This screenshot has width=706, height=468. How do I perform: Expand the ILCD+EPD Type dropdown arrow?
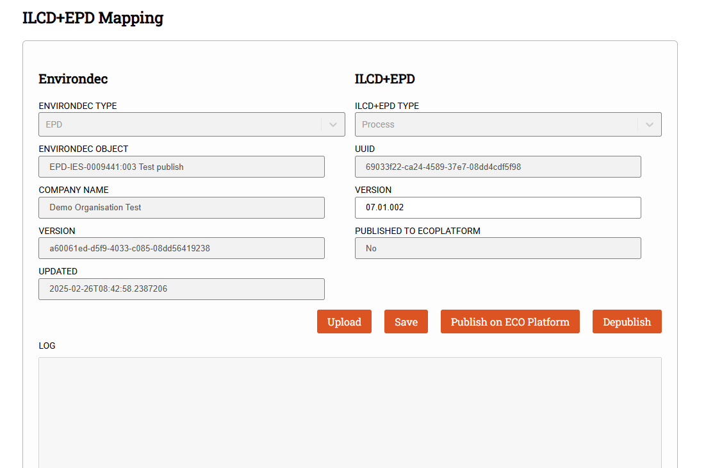[x=649, y=124]
